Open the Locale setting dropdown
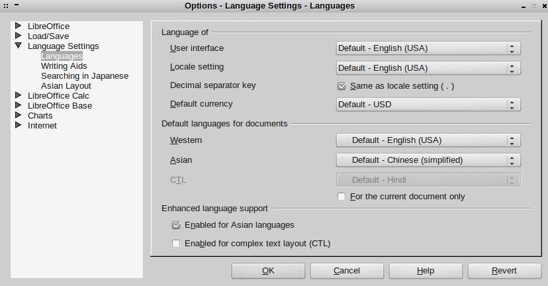 point(428,68)
